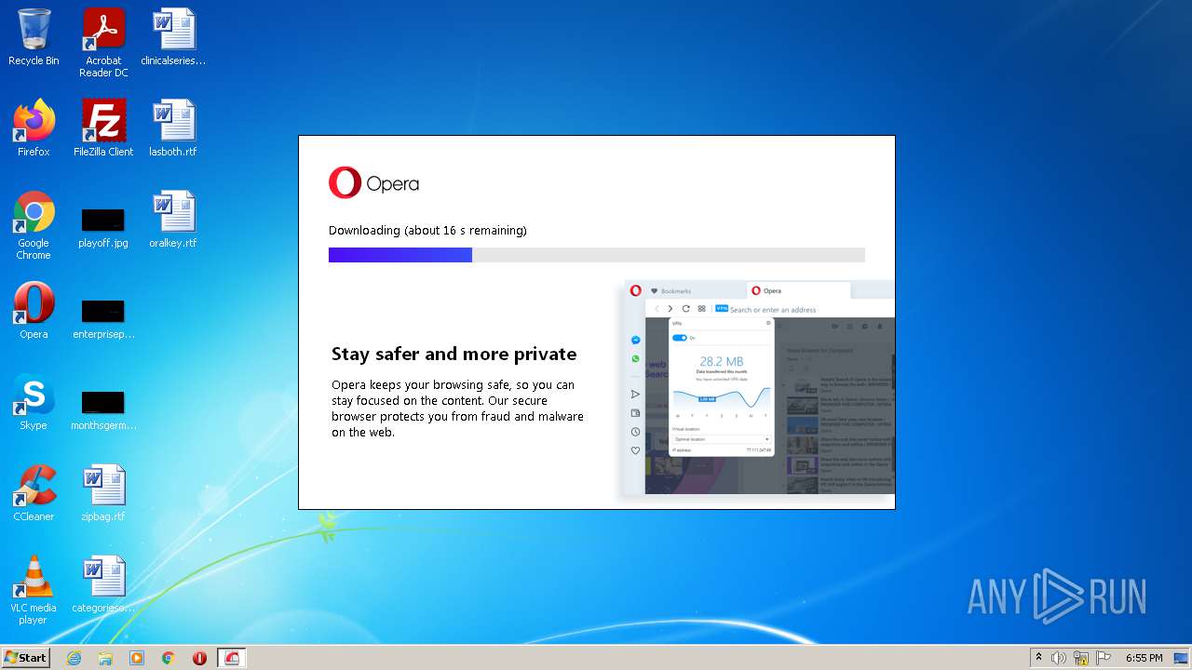Image resolution: width=1192 pixels, height=670 pixels.
Task: Open Chrome pinned in the taskbar
Action: point(168,658)
